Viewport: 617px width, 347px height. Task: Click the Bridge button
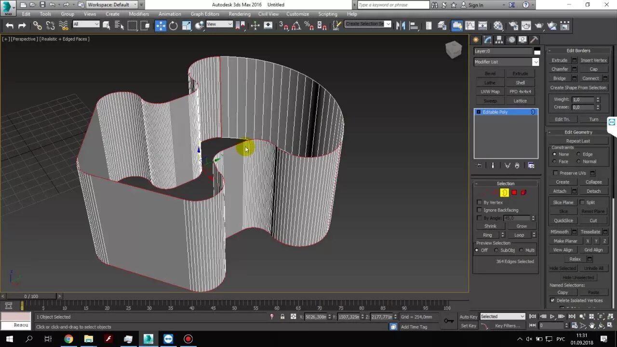[560, 79]
